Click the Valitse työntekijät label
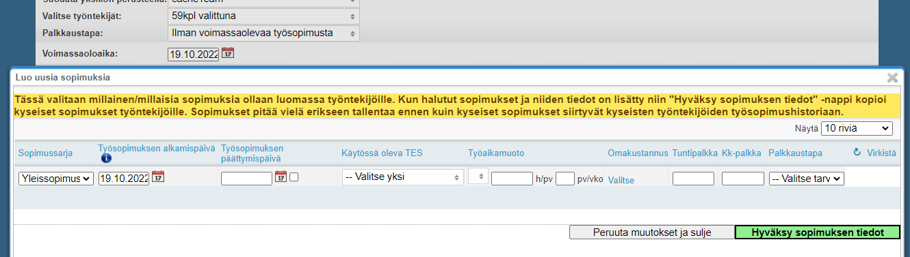Image resolution: width=910 pixels, height=257 pixels. coord(82,16)
